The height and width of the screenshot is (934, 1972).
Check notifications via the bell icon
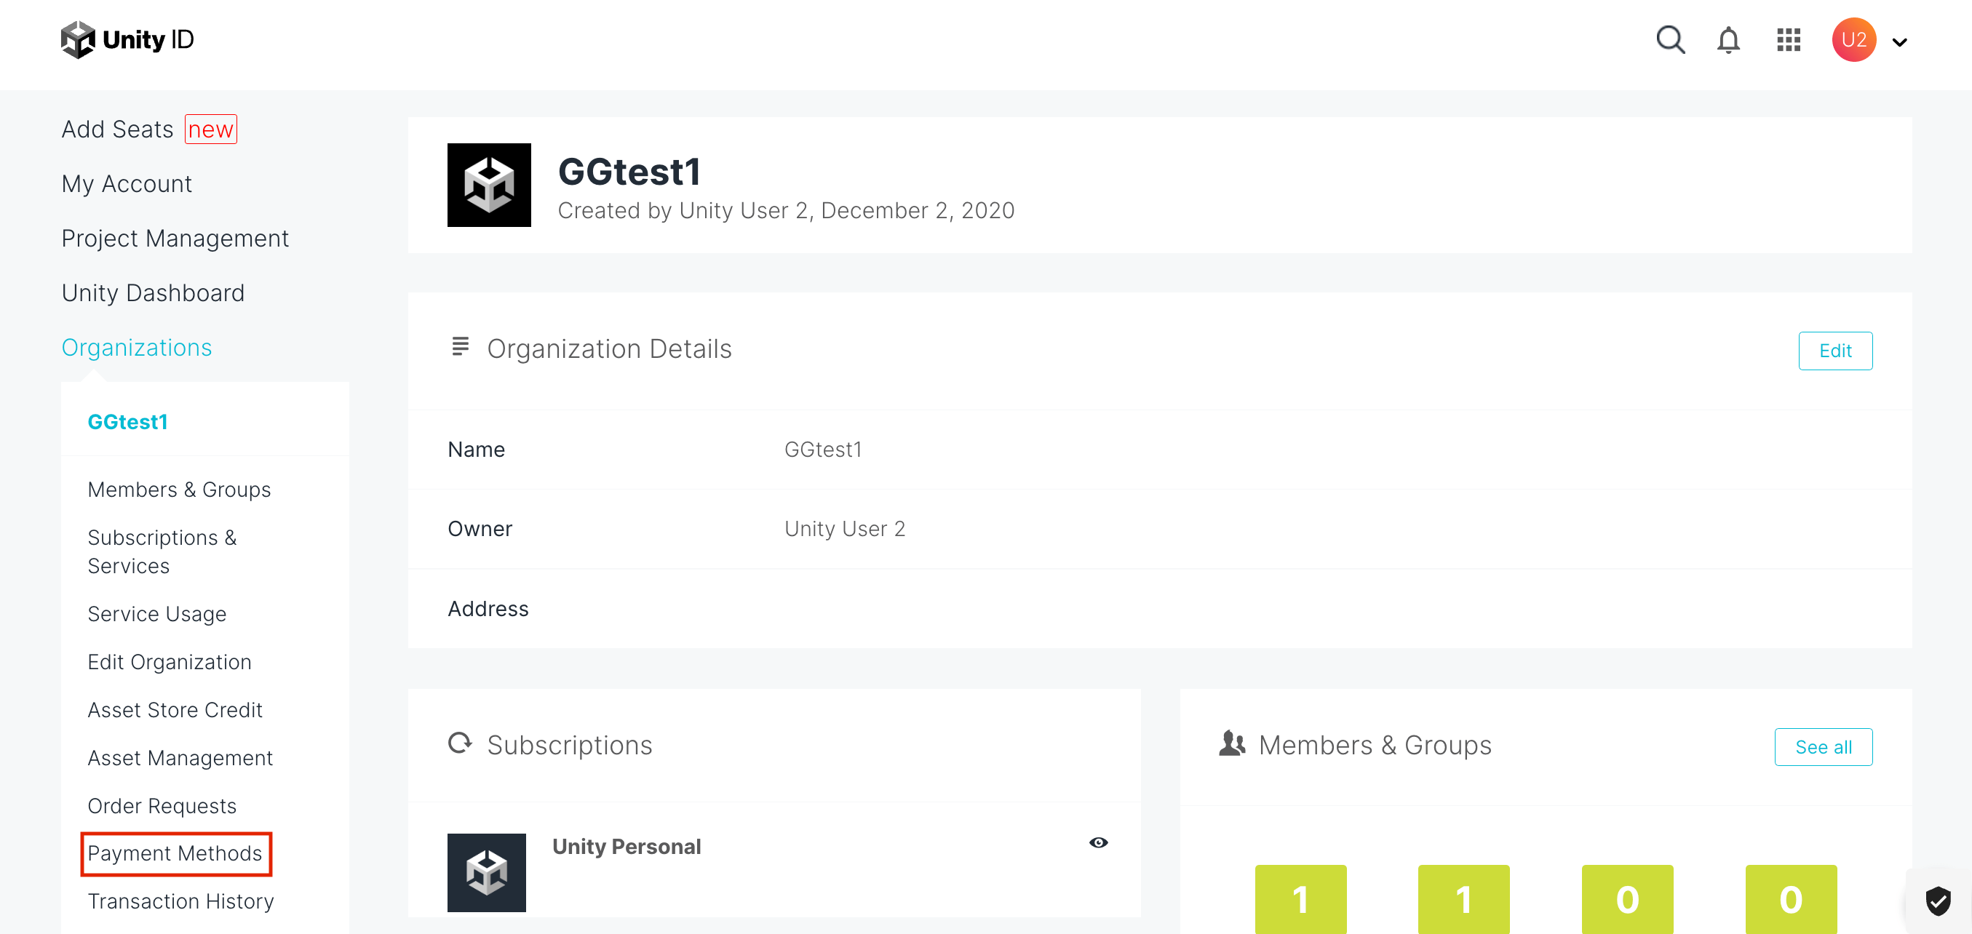[1728, 40]
